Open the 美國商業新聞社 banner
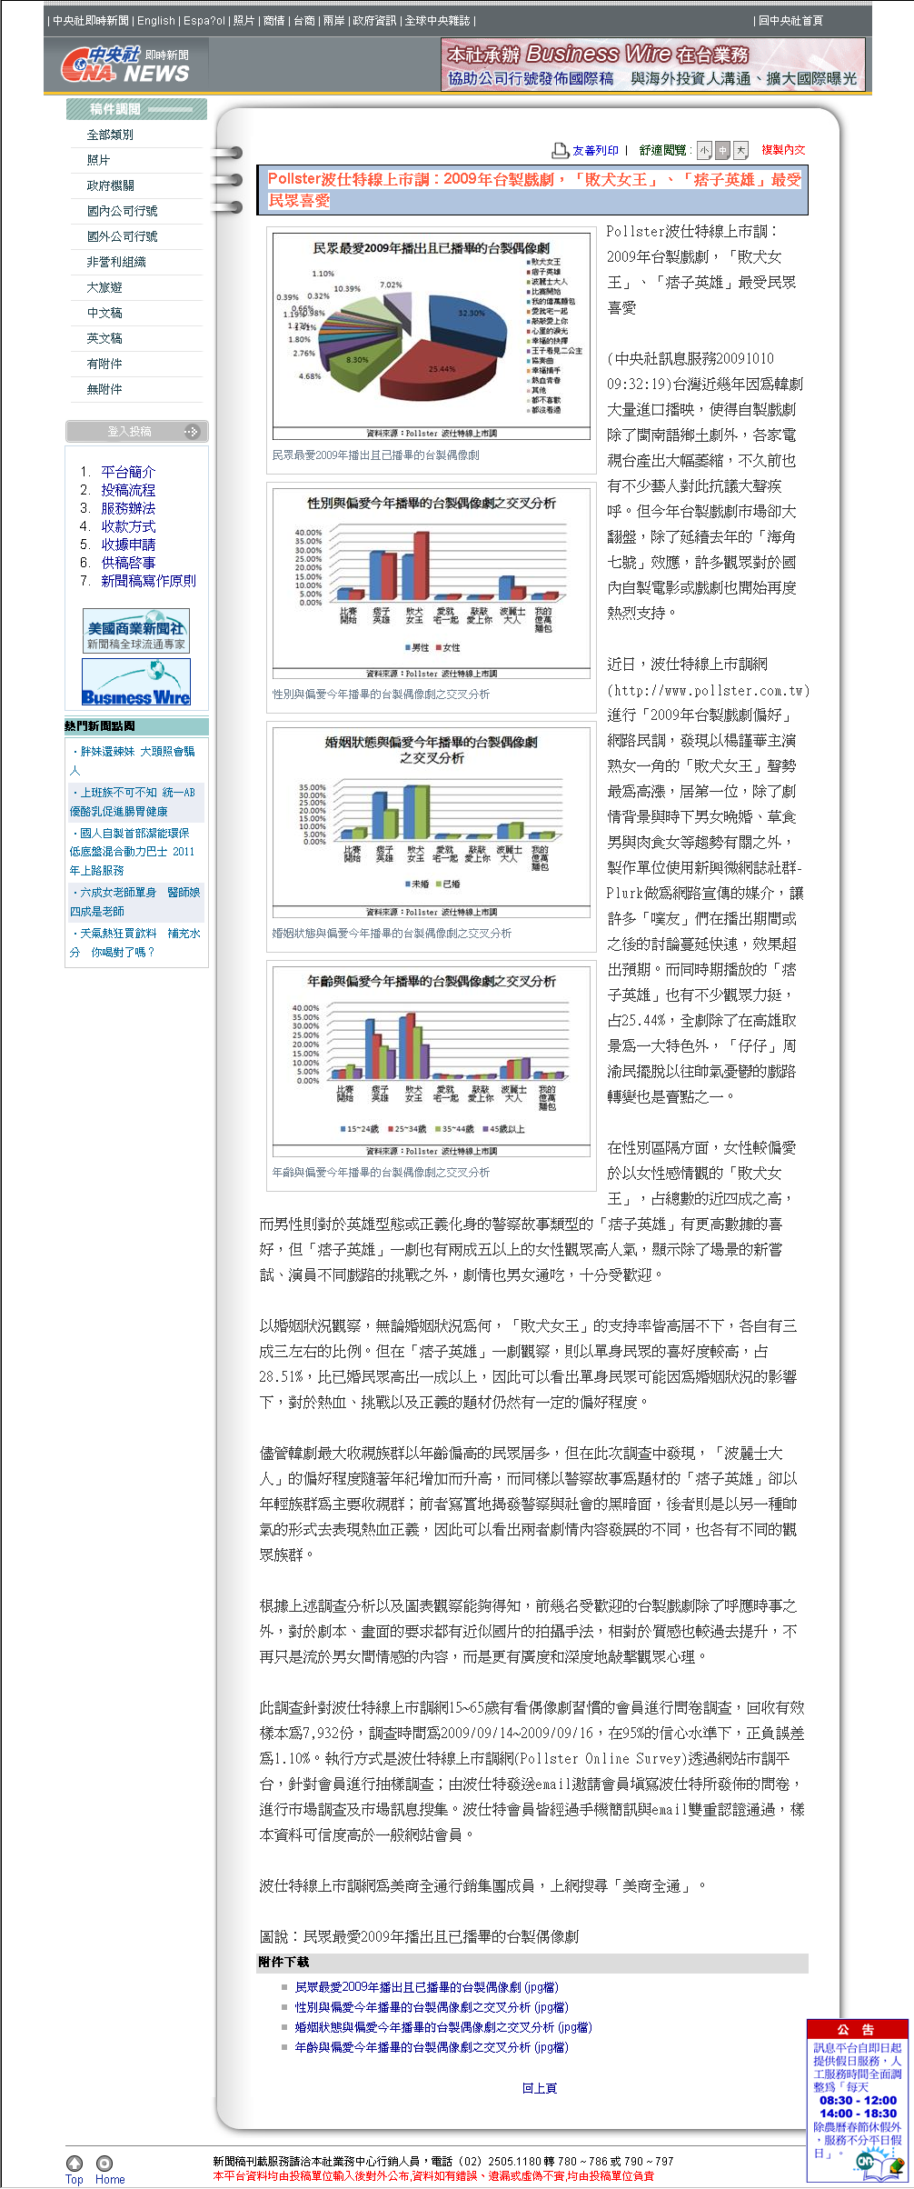The width and height of the screenshot is (914, 2189). pyautogui.click(x=136, y=632)
